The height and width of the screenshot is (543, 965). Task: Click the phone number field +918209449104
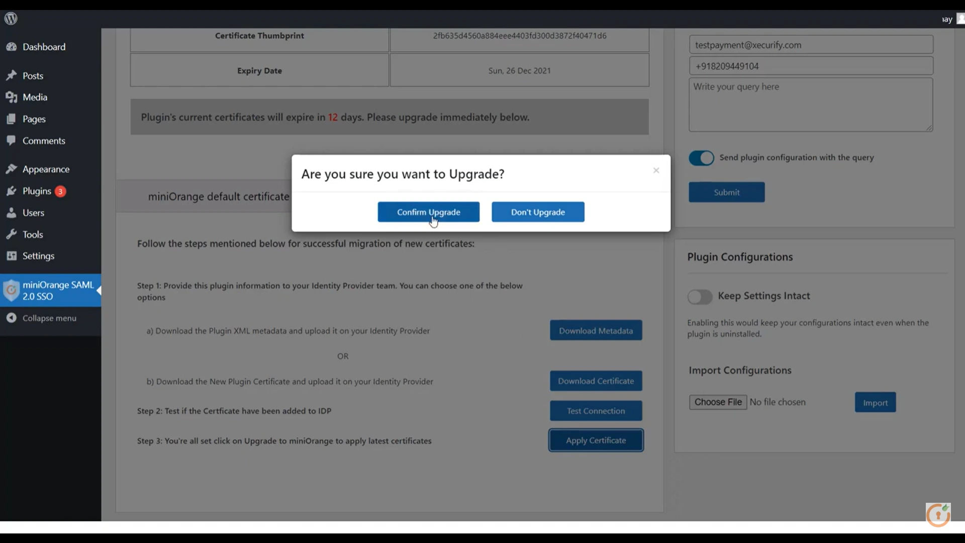coord(811,66)
